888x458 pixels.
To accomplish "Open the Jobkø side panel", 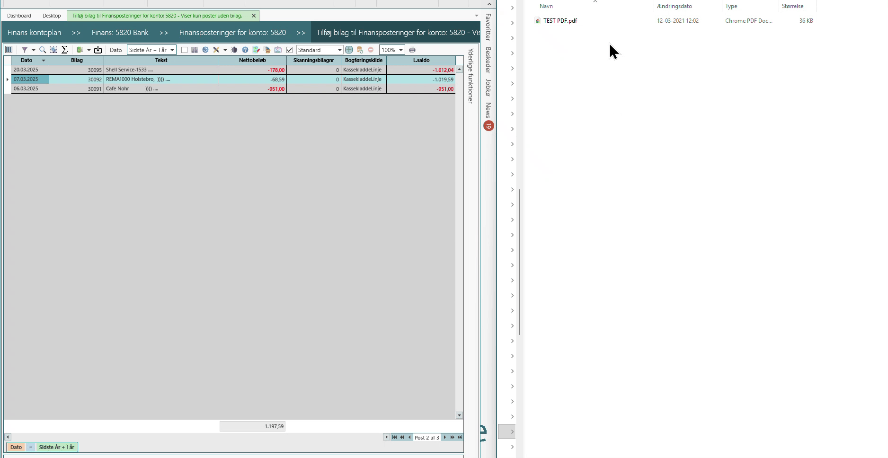I will tap(488, 88).
